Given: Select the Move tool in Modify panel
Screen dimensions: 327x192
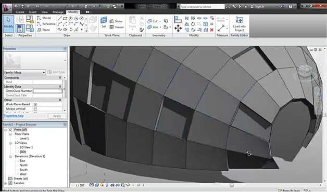Looking at the screenshot, I should 178,28.
